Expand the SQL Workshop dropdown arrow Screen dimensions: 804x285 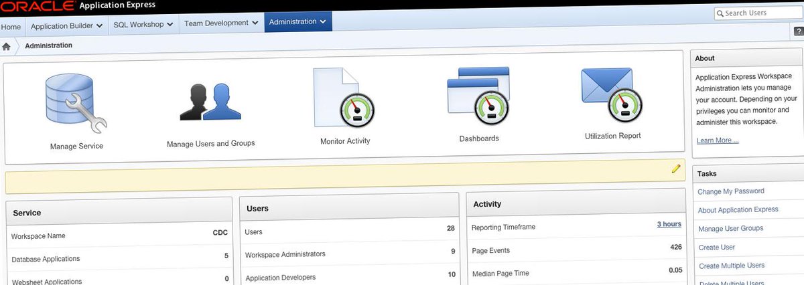(170, 24)
